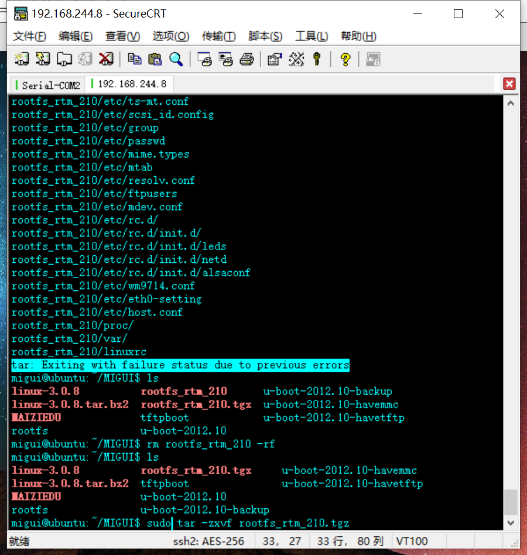Open the 文件(F) menu
The height and width of the screenshot is (555, 527).
point(29,36)
